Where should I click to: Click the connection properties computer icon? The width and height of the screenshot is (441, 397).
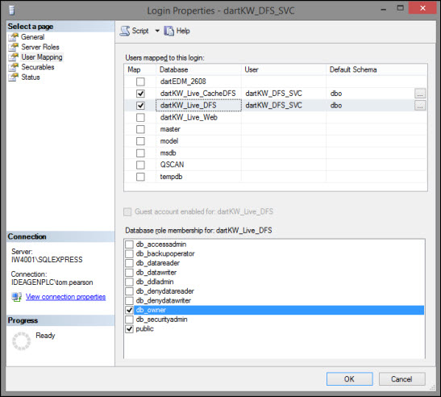(17, 297)
